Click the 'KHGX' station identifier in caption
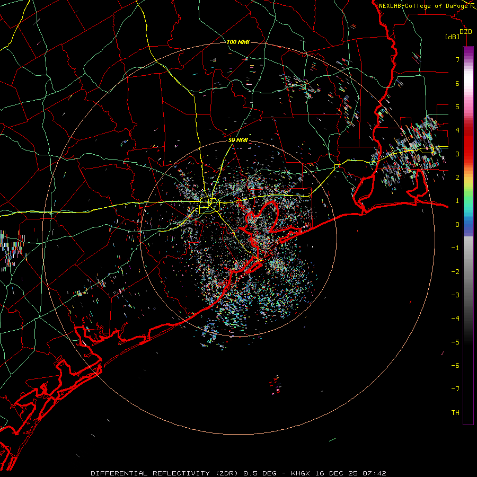The height and width of the screenshot is (477, 477). point(301,473)
